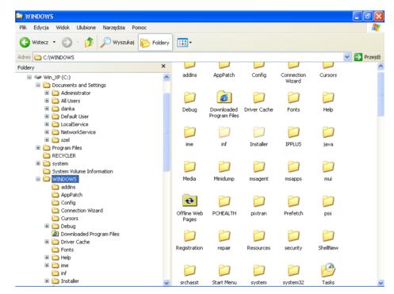Screen dimensions: 394x294
Task: Select danka folder in tree
Action: coord(63,109)
